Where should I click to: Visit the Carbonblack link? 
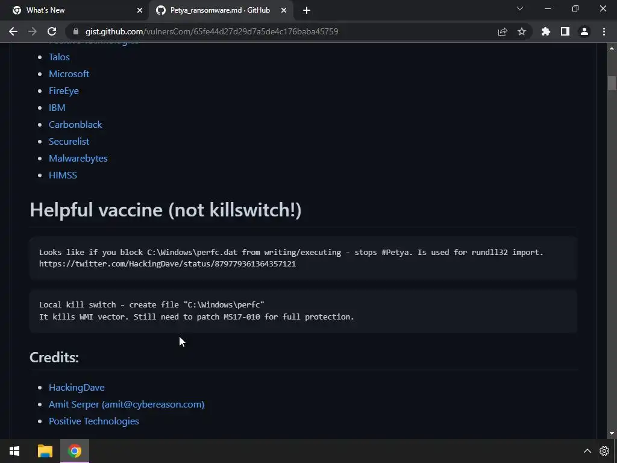tap(75, 125)
